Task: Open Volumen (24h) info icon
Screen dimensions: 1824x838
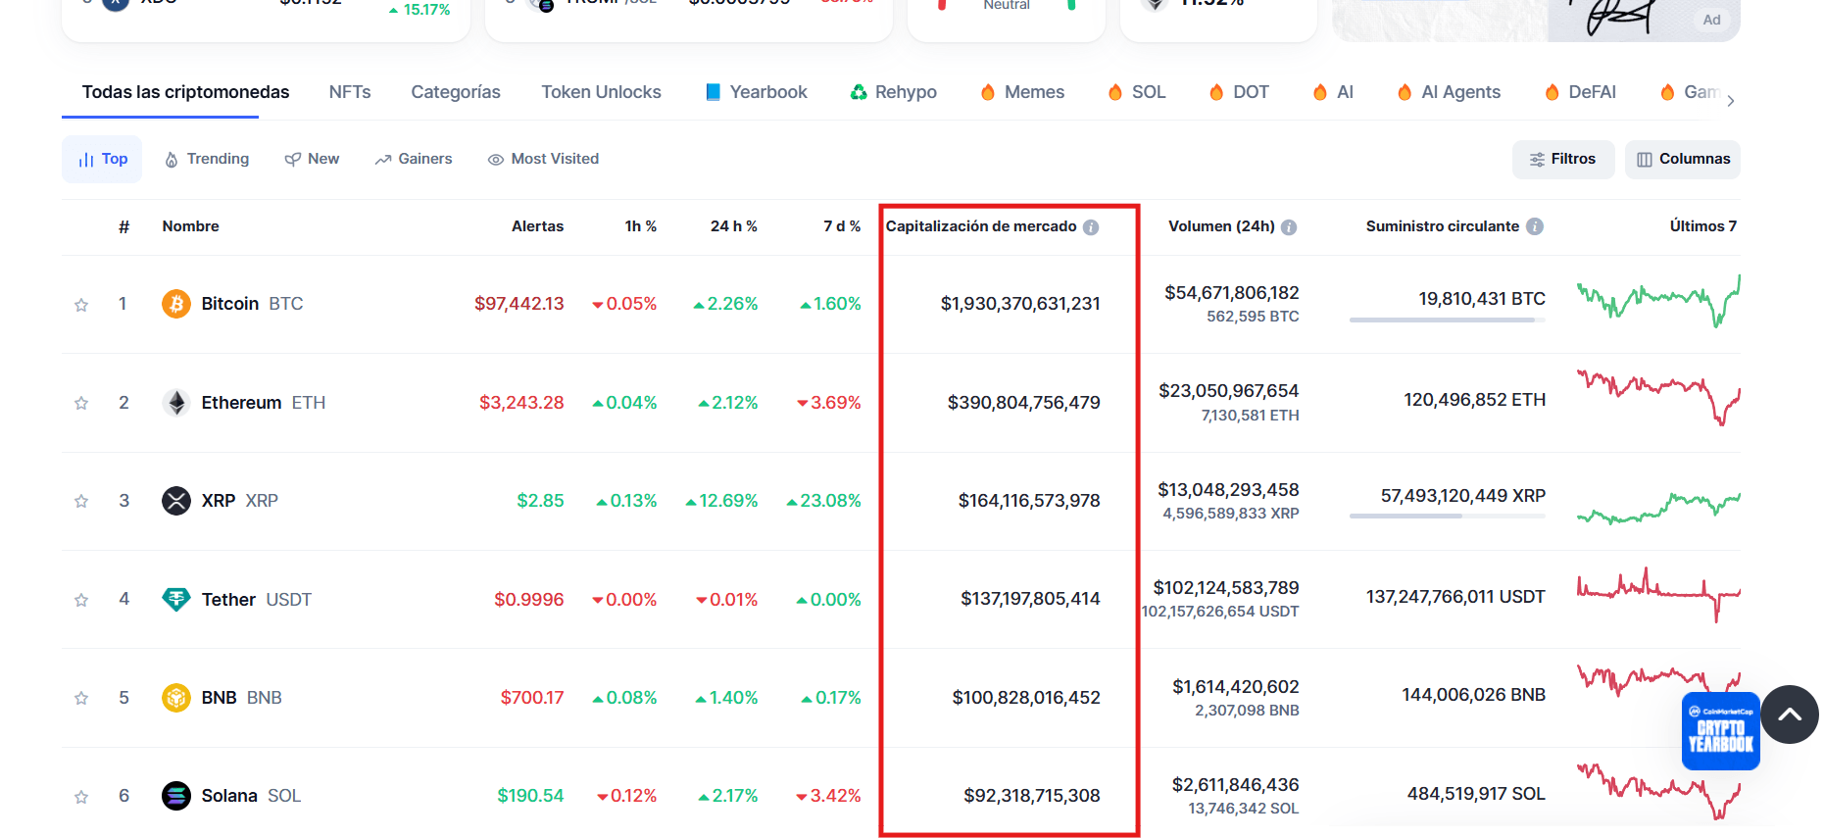Action: point(1289,227)
